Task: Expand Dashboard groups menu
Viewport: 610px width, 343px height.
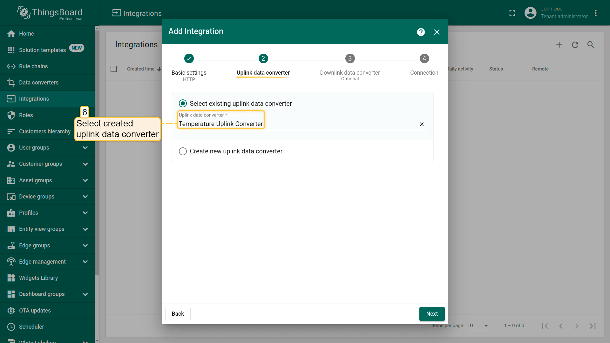Action: 85,294
